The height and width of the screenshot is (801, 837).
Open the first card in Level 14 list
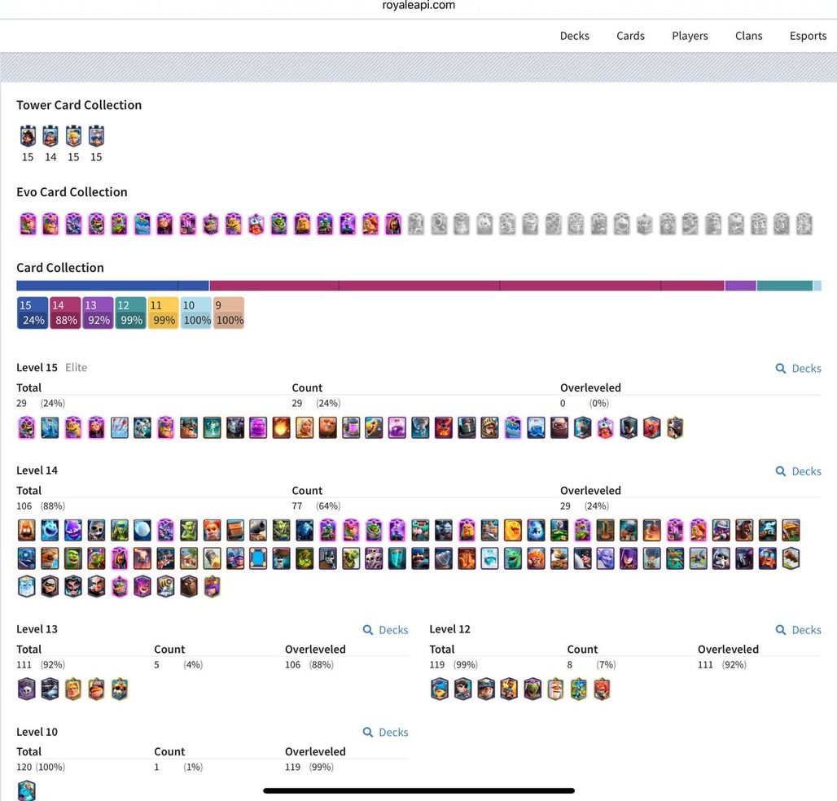[x=27, y=531]
